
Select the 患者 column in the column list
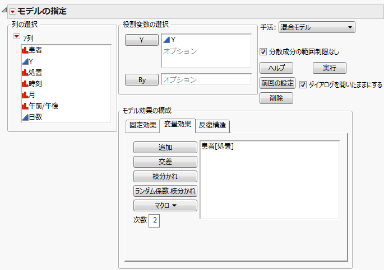(x=32, y=50)
